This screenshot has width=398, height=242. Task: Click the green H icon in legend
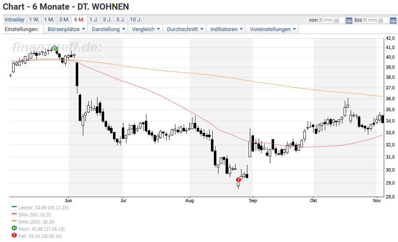[x=14, y=228]
